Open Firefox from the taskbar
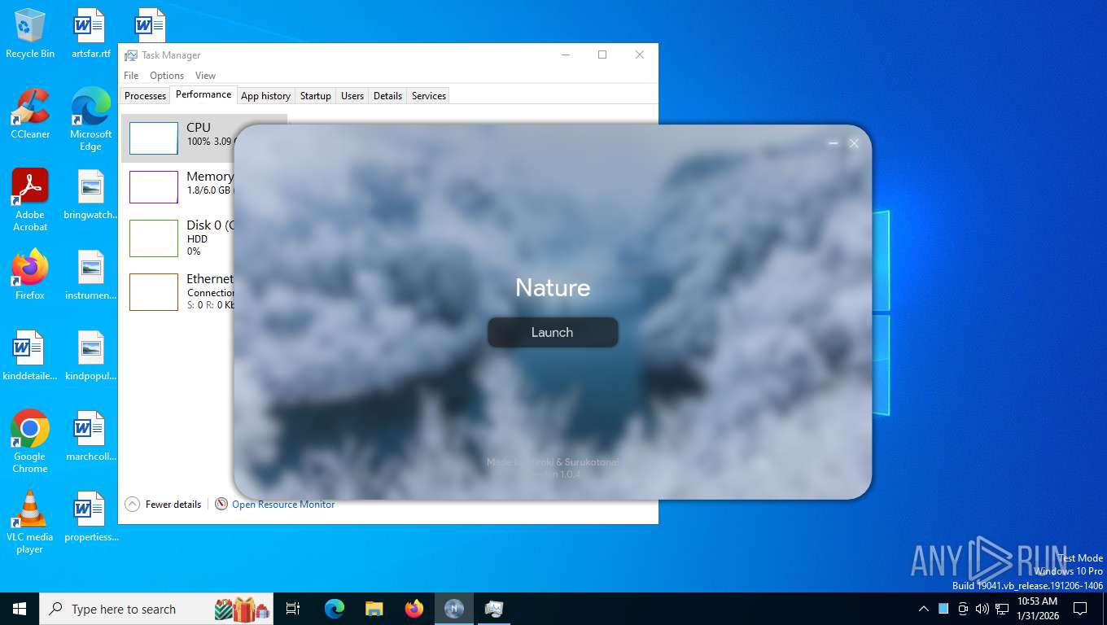Screen dimensions: 1107x625 414,609
